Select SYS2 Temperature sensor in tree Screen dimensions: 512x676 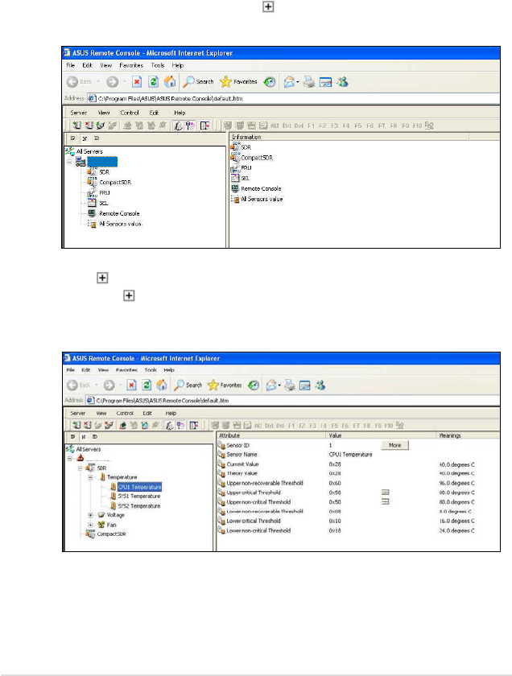[139, 505]
